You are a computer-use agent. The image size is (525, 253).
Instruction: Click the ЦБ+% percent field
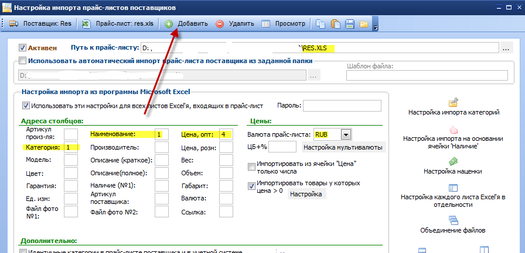pos(282,147)
